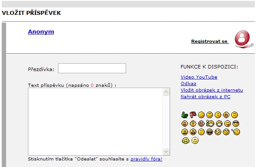The width and height of the screenshot is (257, 167).
Task: Click the Registrovat se link
Action: (x=210, y=41)
